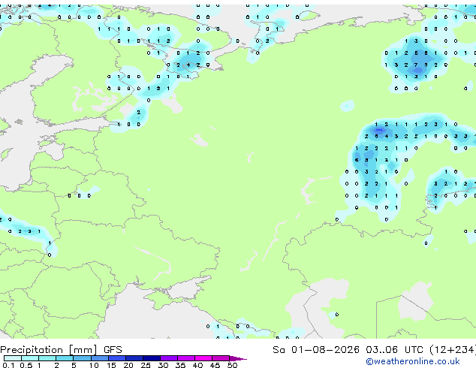Image resolution: width=476 pixels, height=368 pixels.
Task: Click the '0.1' legend scale label
Action: coord(8,365)
